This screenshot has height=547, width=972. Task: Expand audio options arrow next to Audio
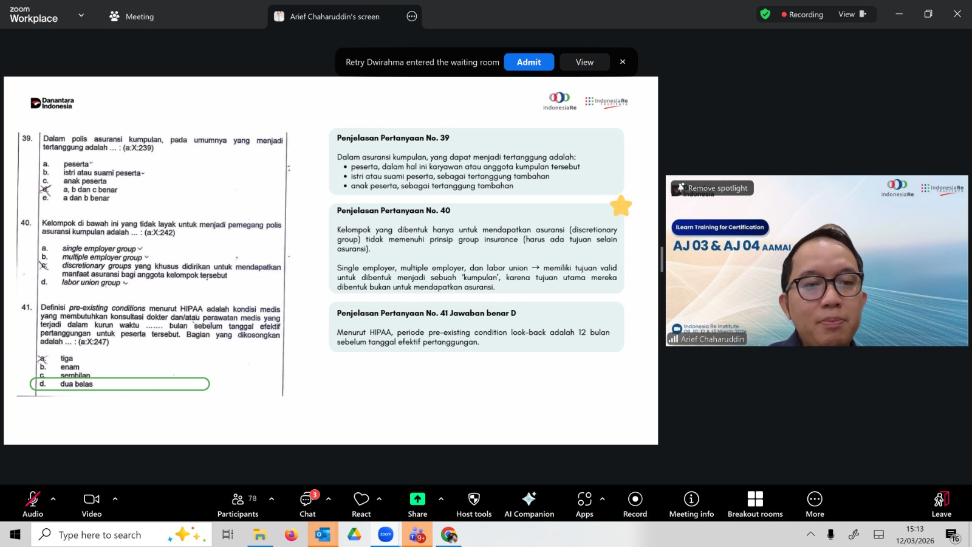click(53, 499)
